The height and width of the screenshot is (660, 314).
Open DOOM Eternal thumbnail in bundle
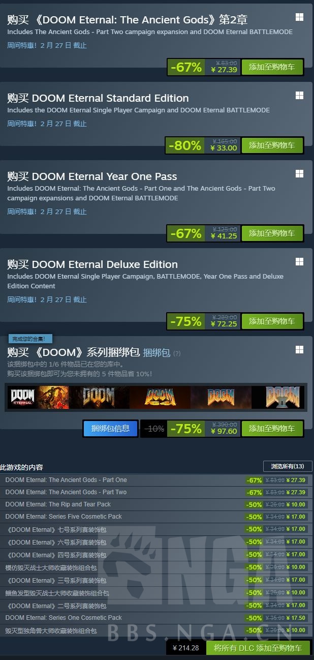coord(38,397)
